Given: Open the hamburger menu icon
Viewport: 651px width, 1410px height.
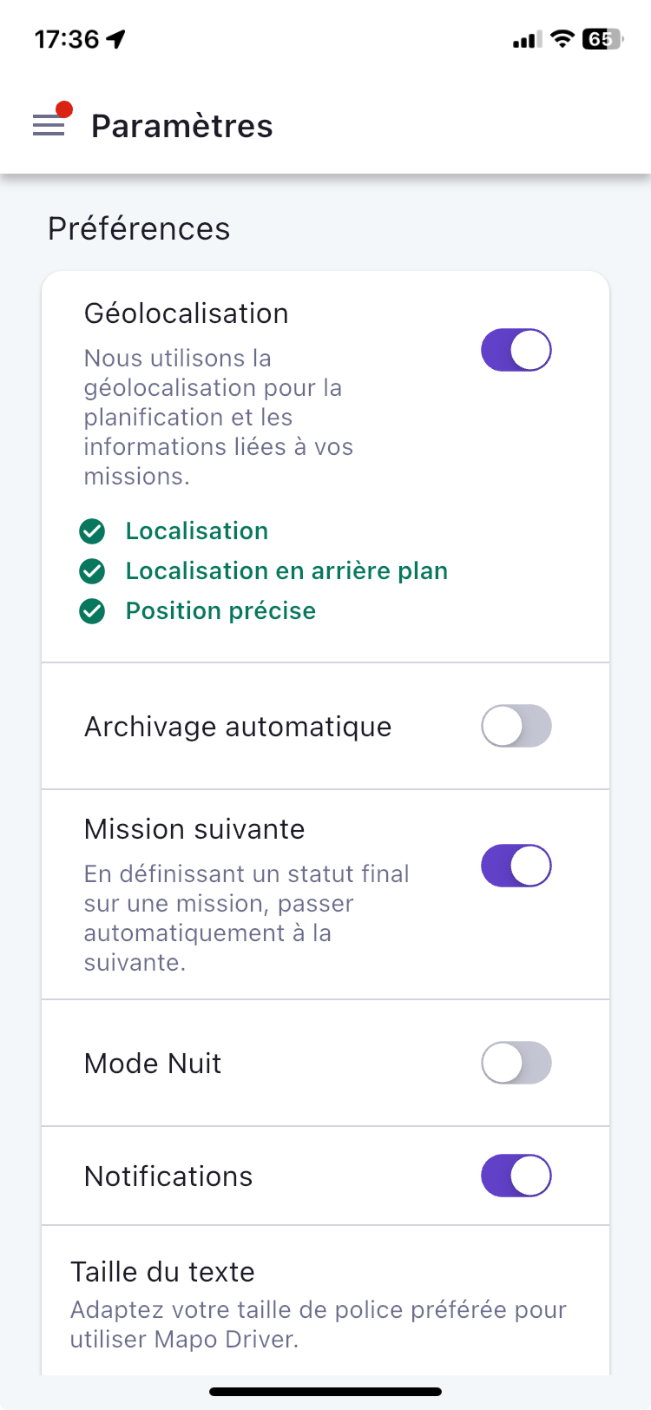Looking at the screenshot, I should coord(49,126).
